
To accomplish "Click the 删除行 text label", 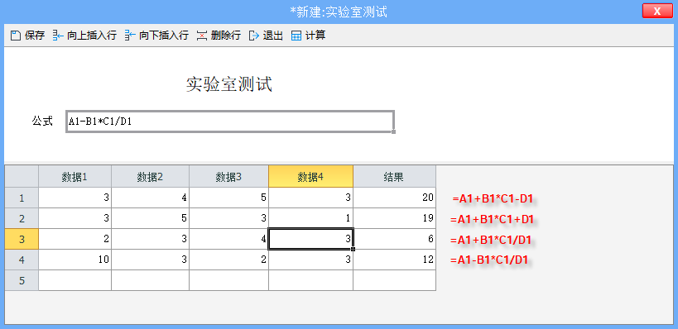I will [226, 36].
